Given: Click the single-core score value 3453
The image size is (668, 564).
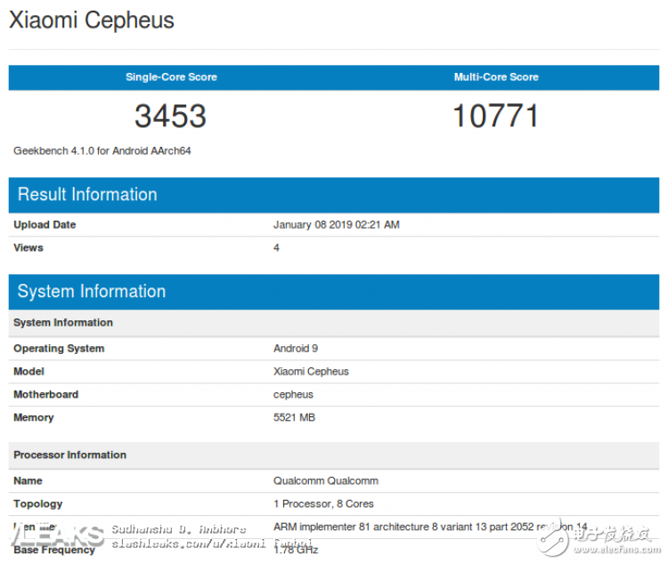Looking at the screenshot, I should [x=170, y=116].
